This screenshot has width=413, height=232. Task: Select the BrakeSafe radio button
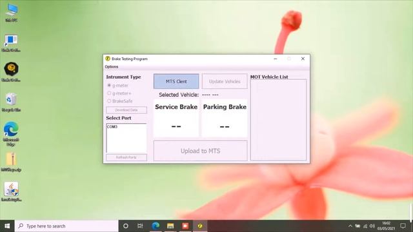(109, 101)
